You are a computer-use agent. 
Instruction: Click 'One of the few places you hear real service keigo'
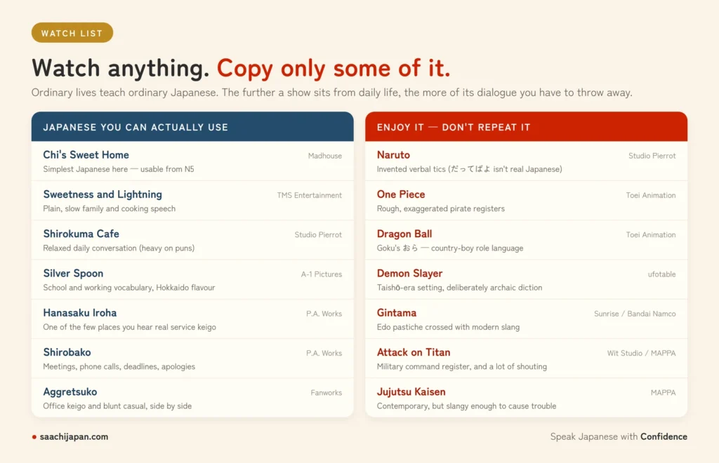pos(129,327)
